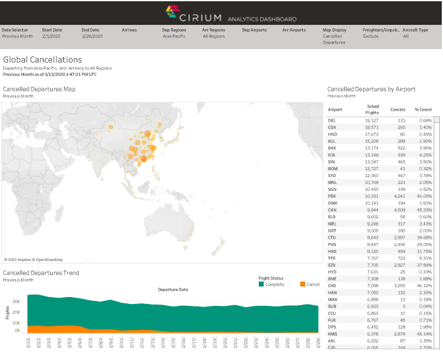The width and height of the screenshot is (443, 353).
Task: Click the orange Cancel legend swatch
Action: tap(302, 284)
